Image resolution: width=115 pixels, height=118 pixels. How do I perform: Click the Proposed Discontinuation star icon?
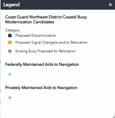coord(10,35)
